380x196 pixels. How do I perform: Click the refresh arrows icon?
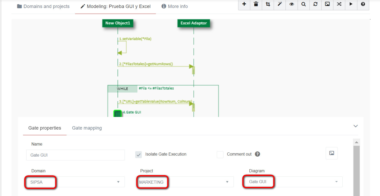point(315,4)
